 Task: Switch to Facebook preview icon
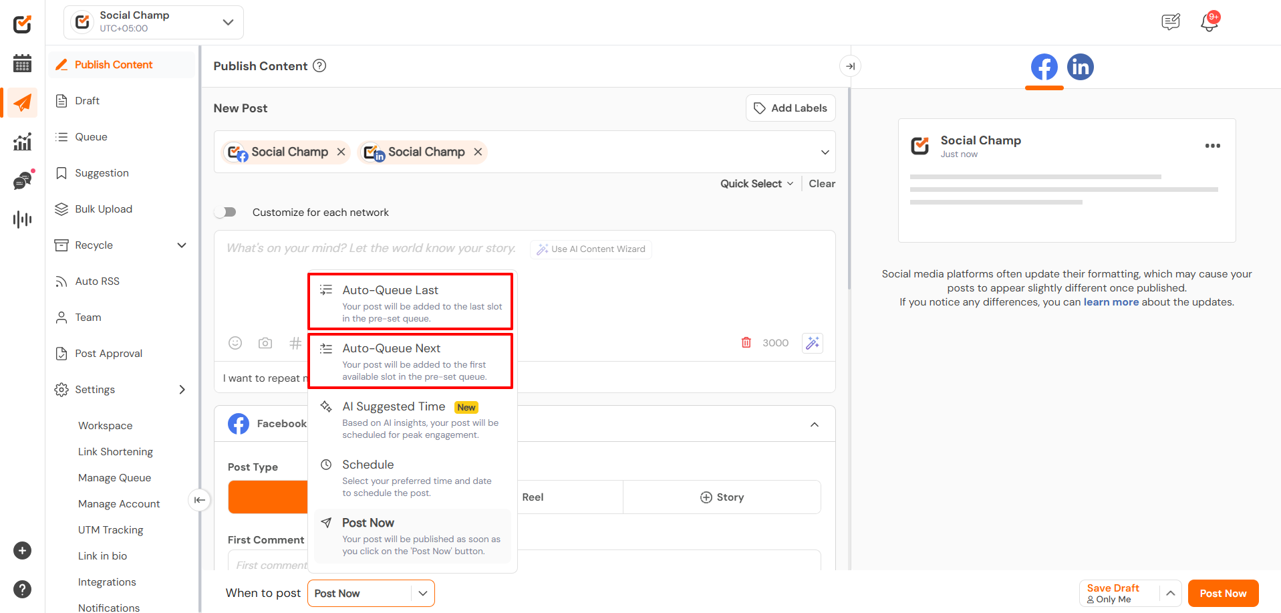(1044, 67)
